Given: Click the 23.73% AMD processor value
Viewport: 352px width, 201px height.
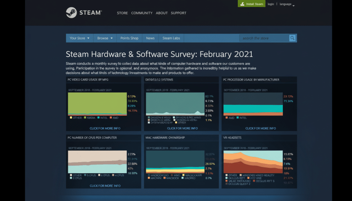Looking at the screenshot, I should pyautogui.click(x=288, y=96).
